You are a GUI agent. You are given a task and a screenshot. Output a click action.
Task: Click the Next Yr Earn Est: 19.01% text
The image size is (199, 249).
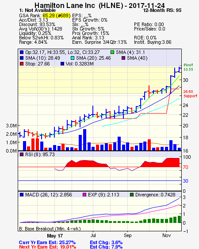(x=47, y=247)
